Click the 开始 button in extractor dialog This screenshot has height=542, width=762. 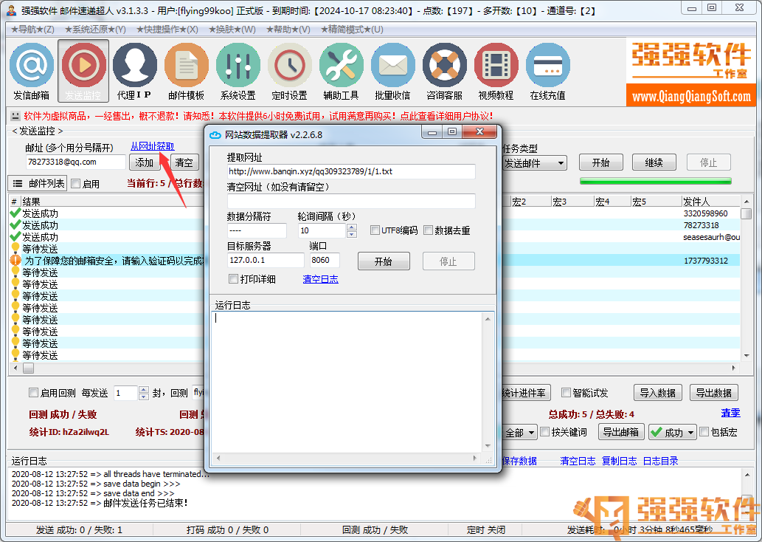point(384,261)
